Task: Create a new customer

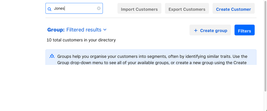Action: click(233, 9)
